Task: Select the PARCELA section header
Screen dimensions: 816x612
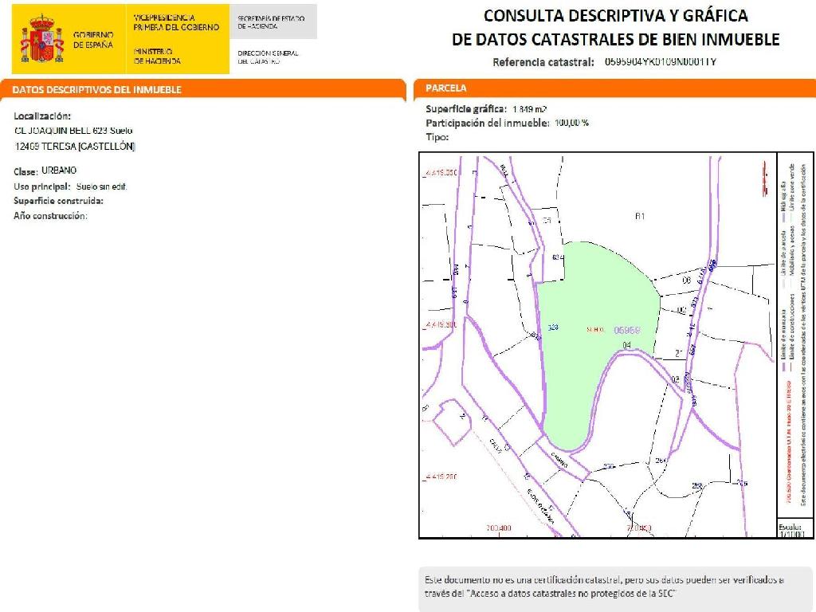Action: pyautogui.click(x=446, y=88)
